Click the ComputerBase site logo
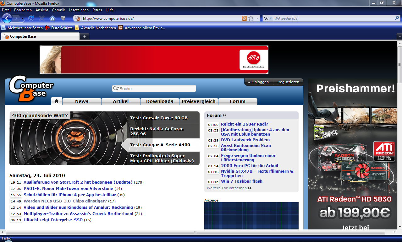The height and width of the screenshot is (242, 402). point(31,89)
